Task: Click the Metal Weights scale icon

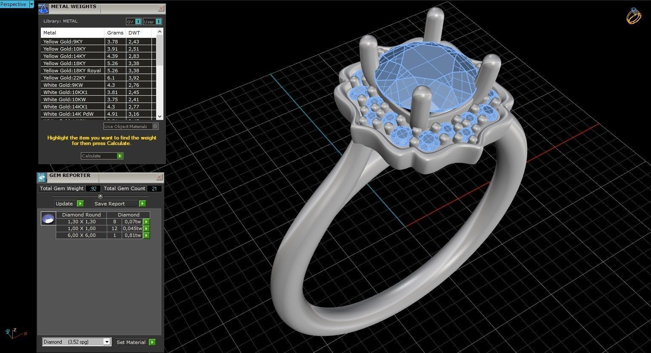Action: pyautogui.click(x=43, y=9)
